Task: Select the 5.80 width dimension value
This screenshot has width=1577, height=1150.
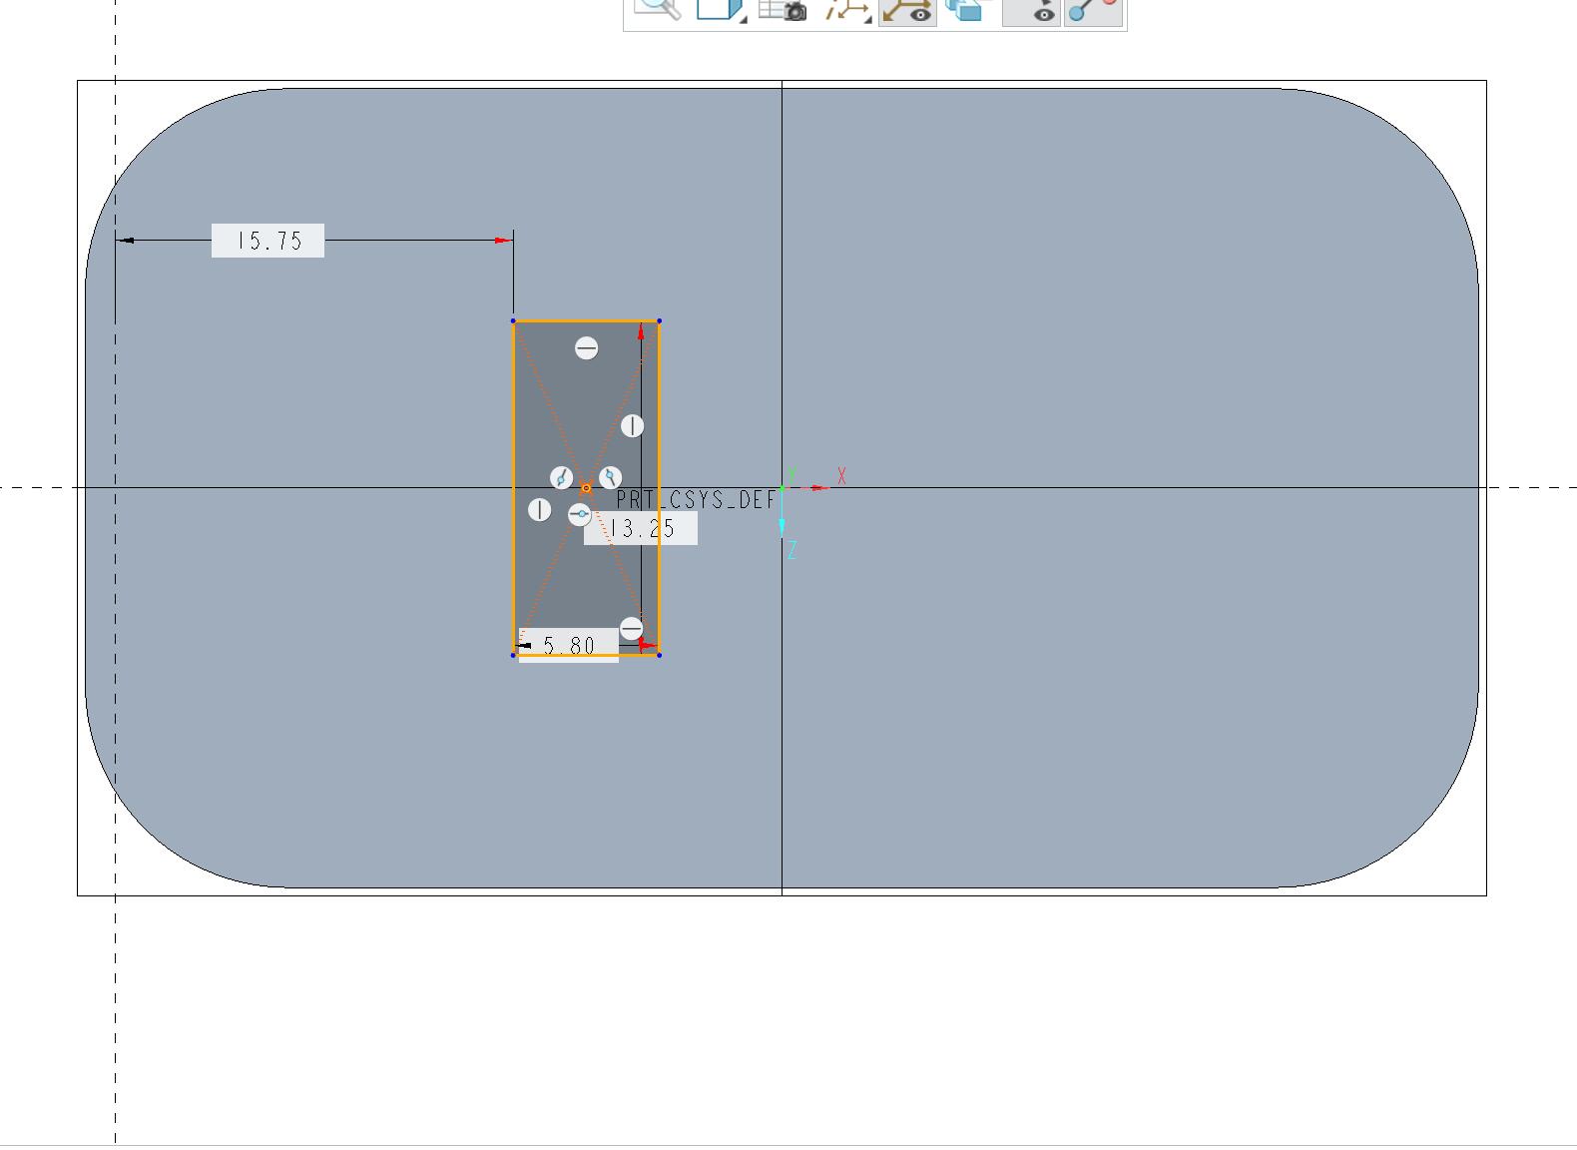Action: point(569,645)
